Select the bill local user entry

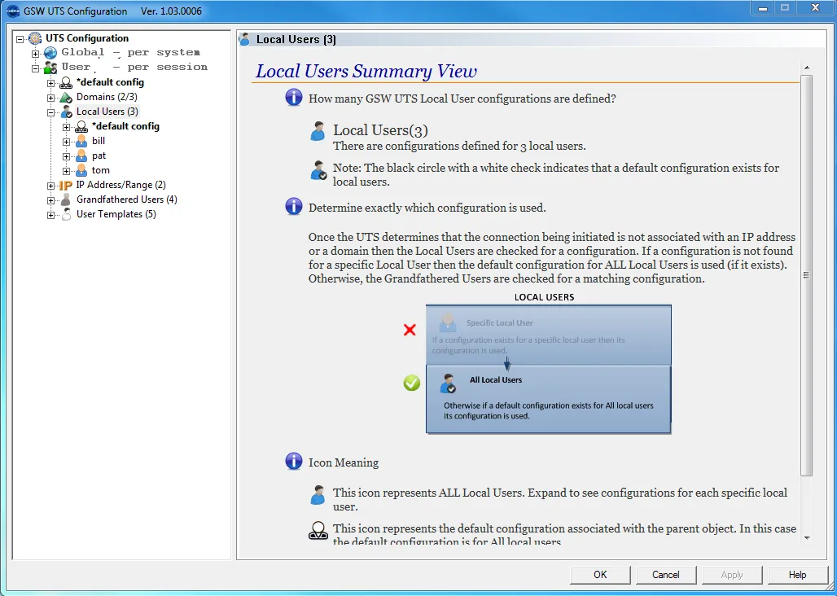coord(99,141)
